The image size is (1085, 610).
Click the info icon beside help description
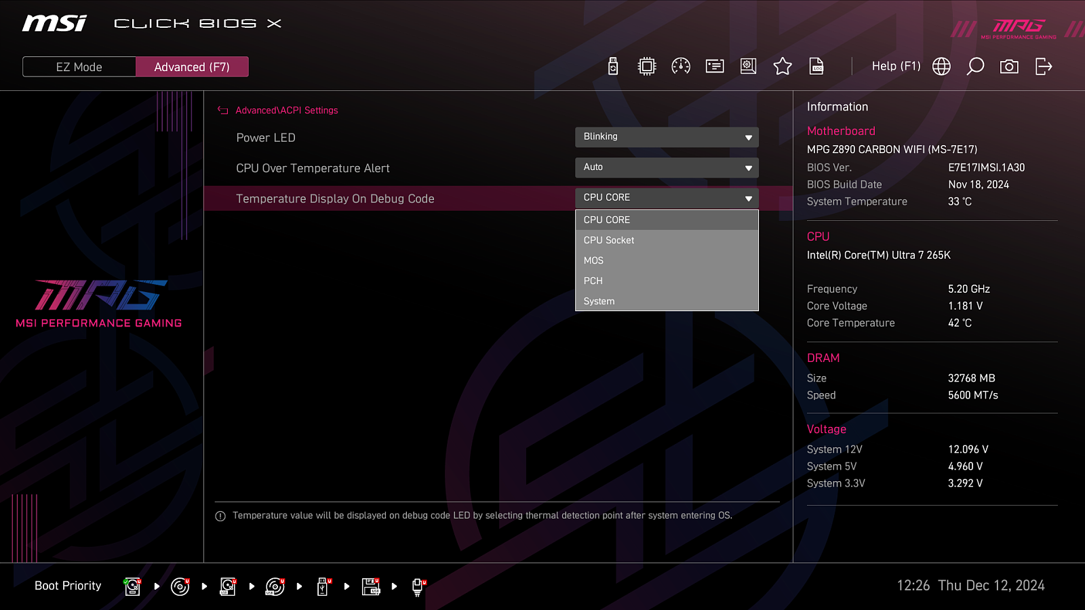coord(220,516)
